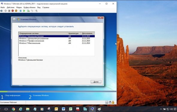
Task: Open File Explorer from the taskbar
Action: pyautogui.click(x=28, y=109)
